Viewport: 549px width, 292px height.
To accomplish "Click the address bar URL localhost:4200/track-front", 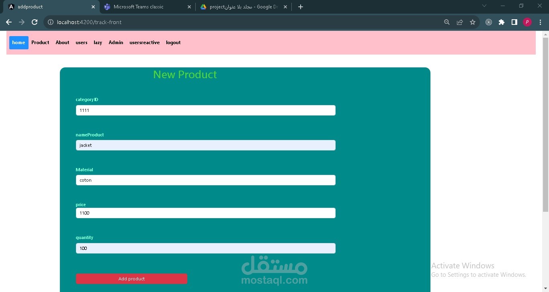I will [x=89, y=22].
